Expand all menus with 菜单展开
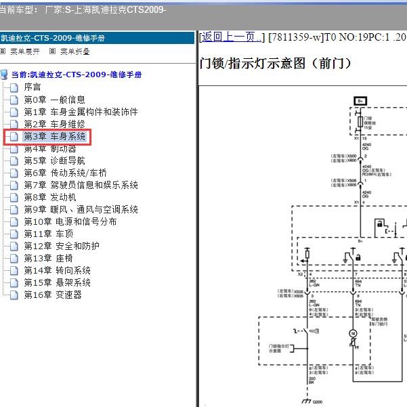Screen dimensions: 407x407 click(25, 51)
